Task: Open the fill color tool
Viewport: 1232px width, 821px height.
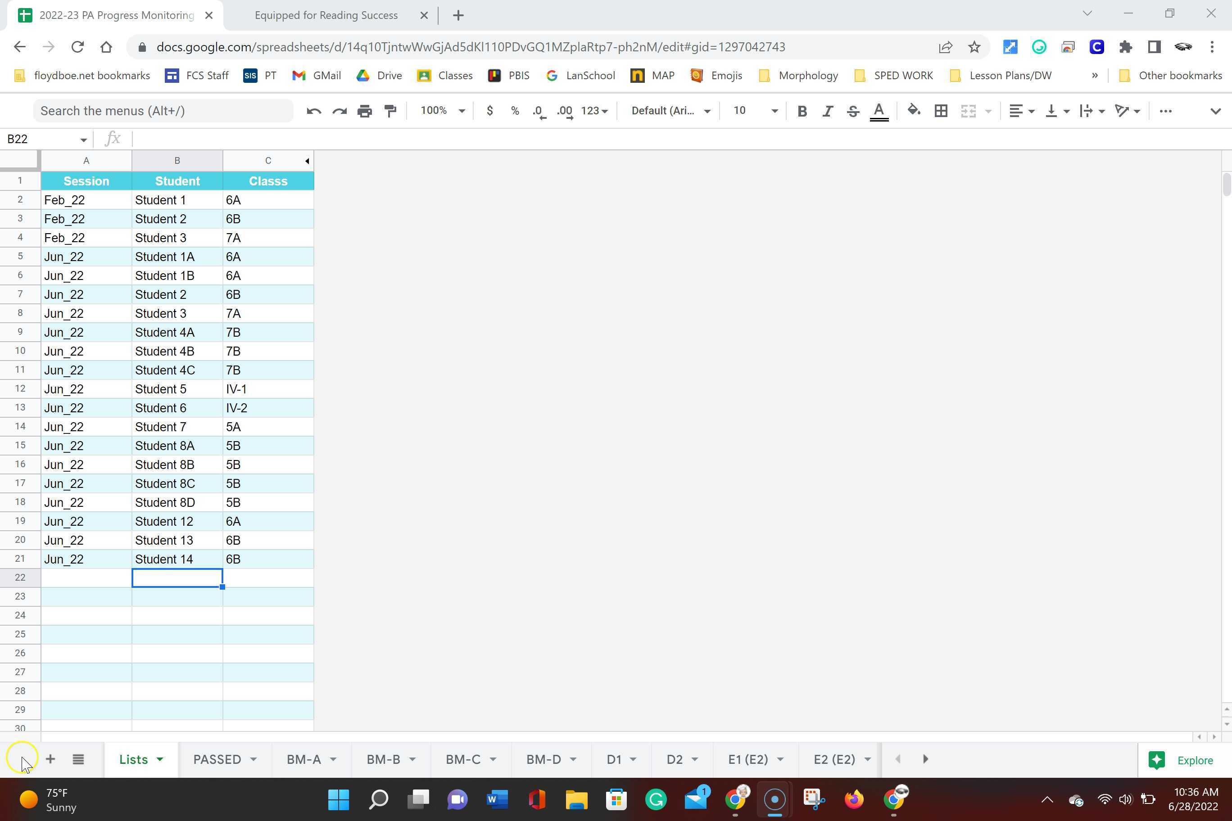Action: tap(913, 110)
